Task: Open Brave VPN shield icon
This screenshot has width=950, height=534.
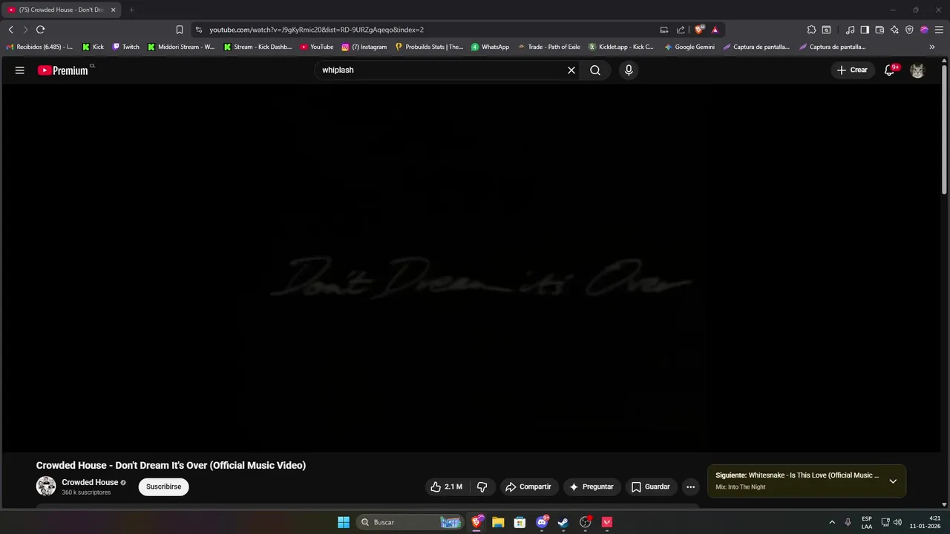Action: coord(909,30)
